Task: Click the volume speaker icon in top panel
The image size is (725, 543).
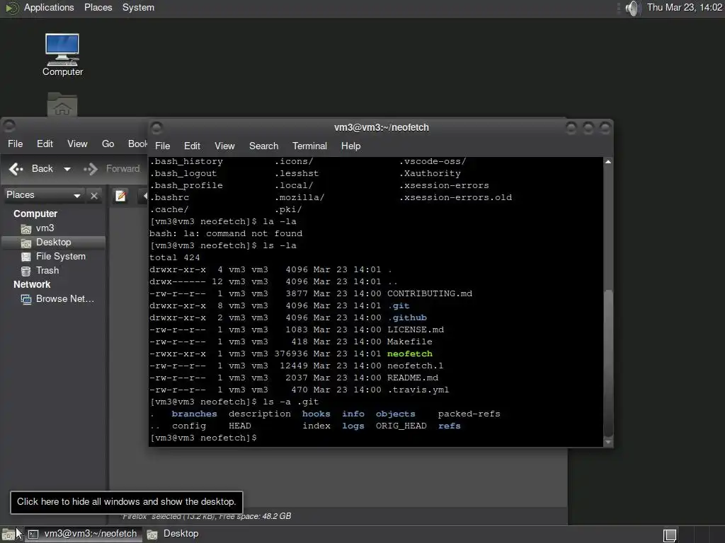Action: pyautogui.click(x=632, y=8)
